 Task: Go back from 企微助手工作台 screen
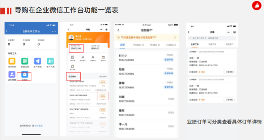7,31
